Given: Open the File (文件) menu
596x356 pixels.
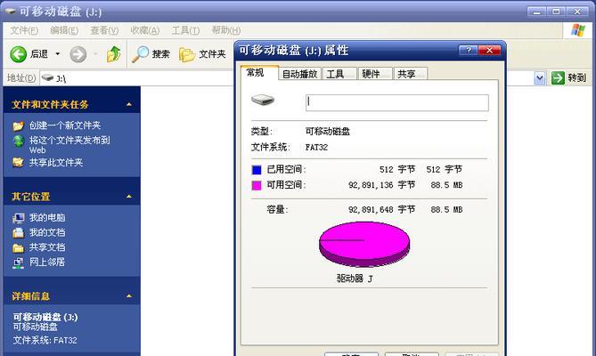Looking at the screenshot, I should pos(24,30).
